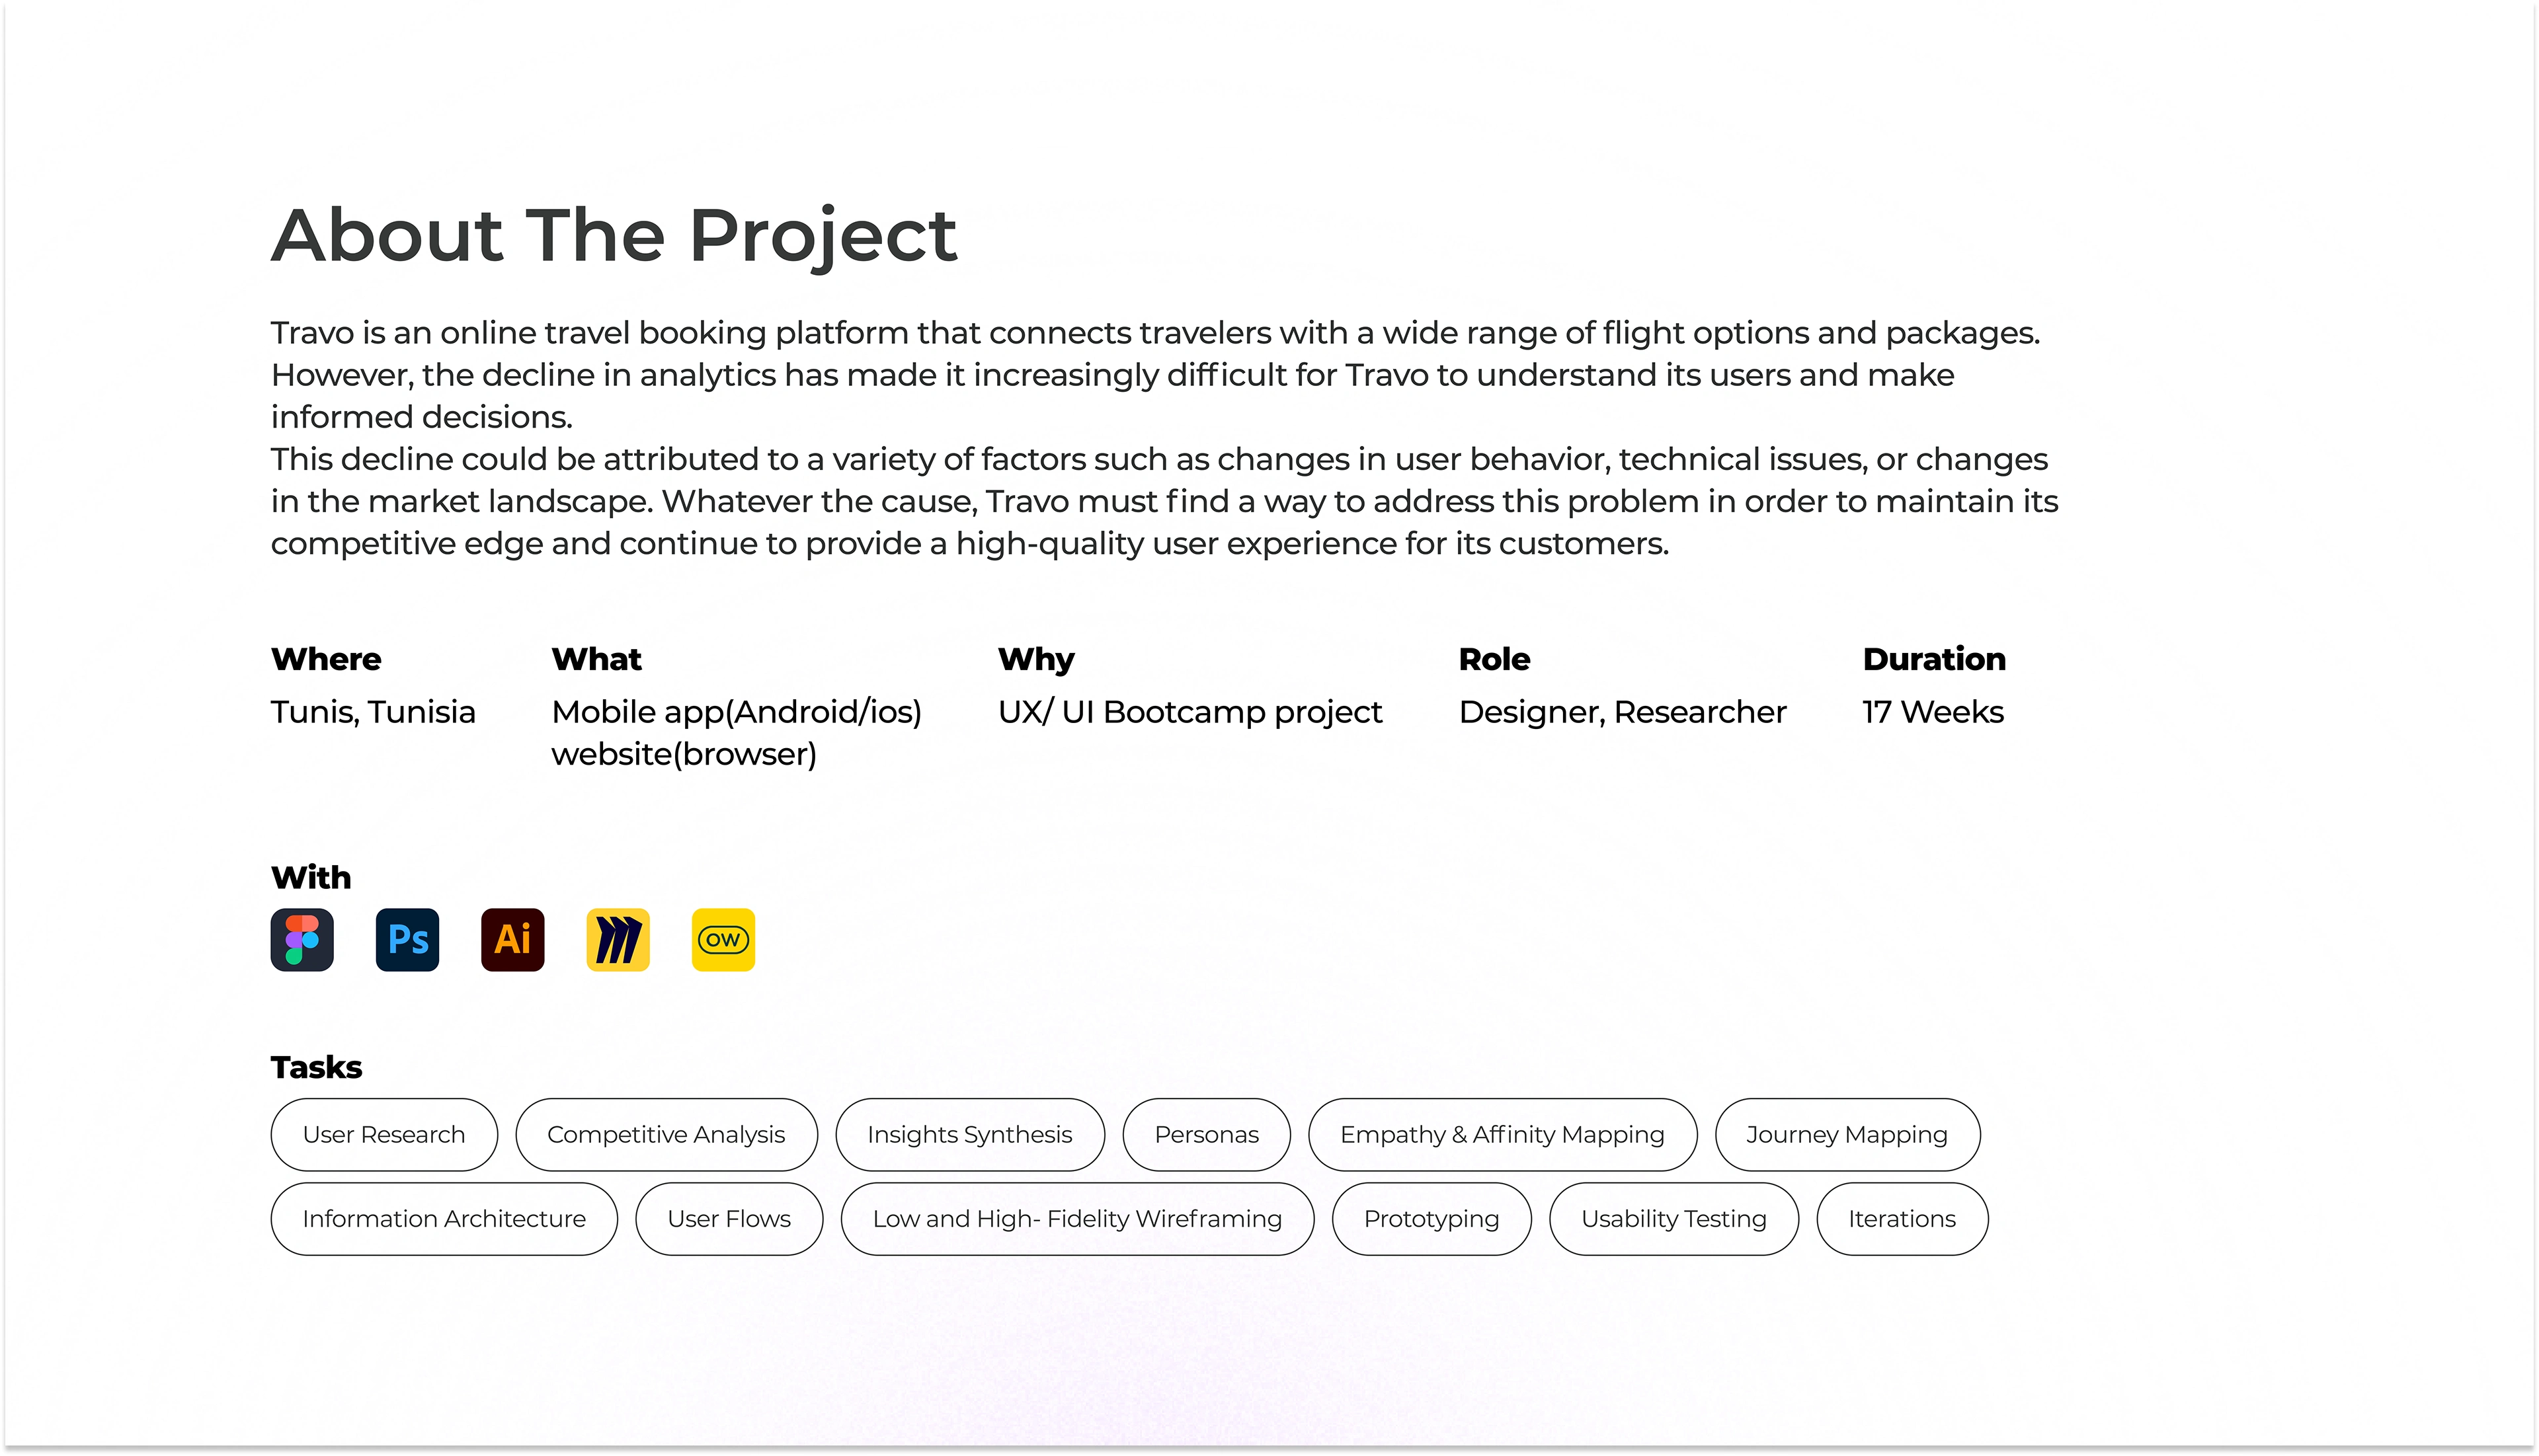Image resolution: width=2539 pixels, height=1456 pixels.
Task: Click the User Flows tag
Action: pyautogui.click(x=729, y=1219)
